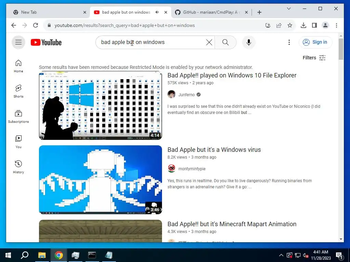Open the taskbar clock and date
This screenshot has width=350, height=262.
click(x=321, y=255)
